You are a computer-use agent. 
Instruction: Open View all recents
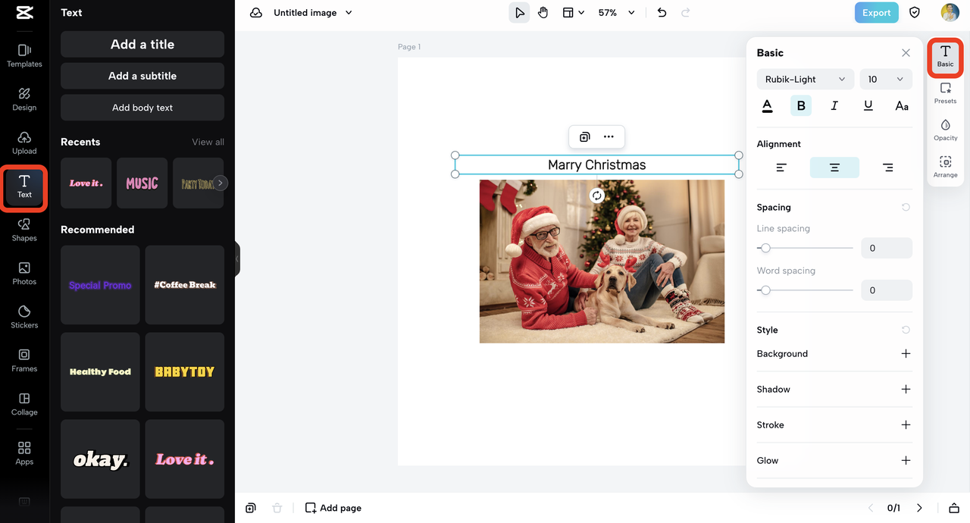(x=208, y=142)
